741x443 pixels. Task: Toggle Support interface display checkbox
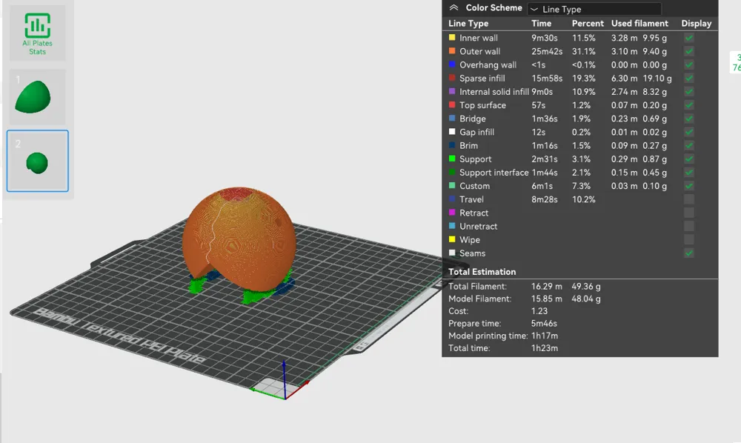pyautogui.click(x=689, y=173)
